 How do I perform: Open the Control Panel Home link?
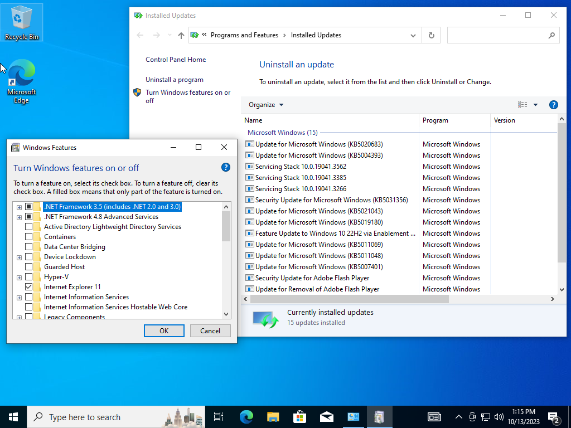(176, 59)
